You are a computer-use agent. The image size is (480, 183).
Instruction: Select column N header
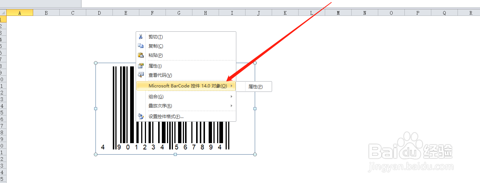coord(365,13)
